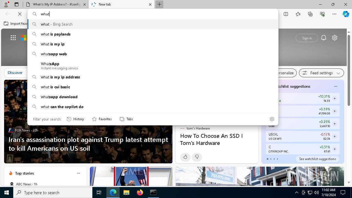Viewport: 352px width, 198px height.
Task: Choose suggestion 'whatsapp web'
Action: pos(153,54)
